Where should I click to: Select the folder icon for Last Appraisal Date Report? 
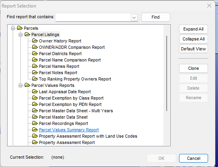[35, 92]
